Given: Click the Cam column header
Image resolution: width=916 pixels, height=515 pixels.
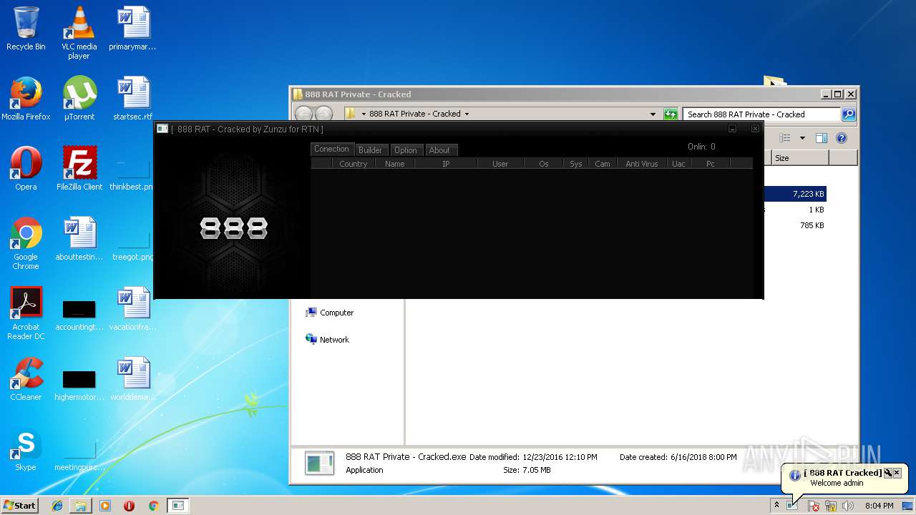Looking at the screenshot, I should [603, 164].
